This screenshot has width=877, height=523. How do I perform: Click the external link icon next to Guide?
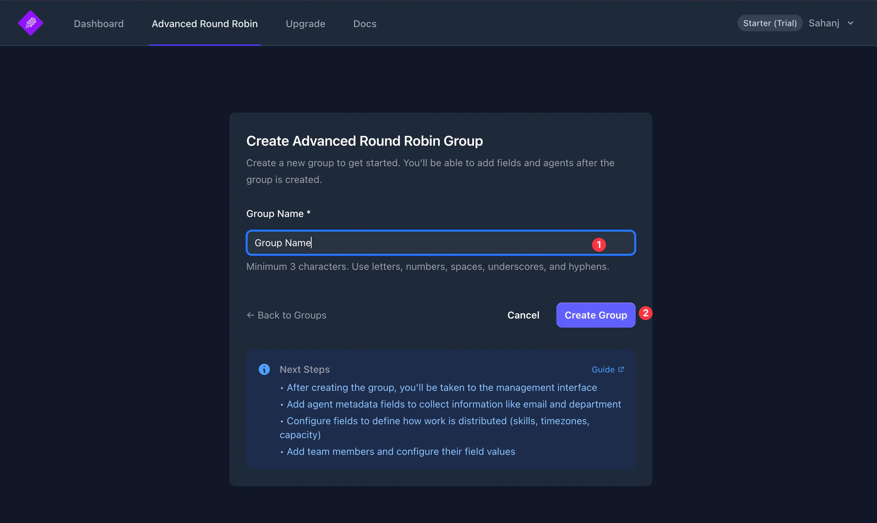(621, 369)
